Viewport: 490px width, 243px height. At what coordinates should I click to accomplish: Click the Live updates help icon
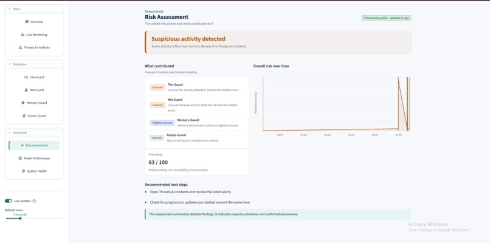click(35, 201)
